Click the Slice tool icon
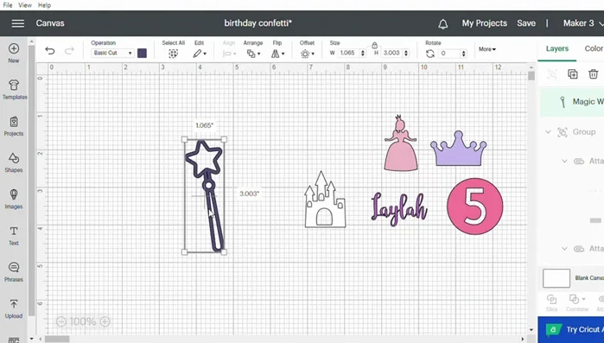The height and width of the screenshot is (343, 604). pos(551,300)
